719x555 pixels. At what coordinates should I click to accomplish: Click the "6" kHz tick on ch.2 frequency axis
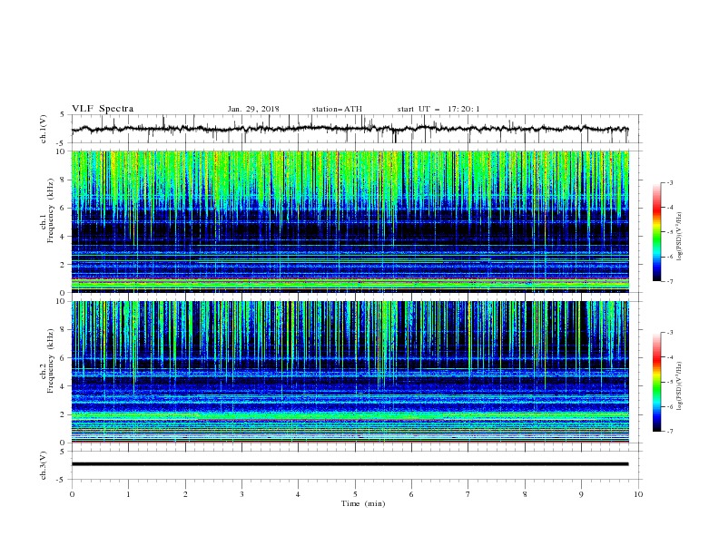pyautogui.click(x=64, y=358)
